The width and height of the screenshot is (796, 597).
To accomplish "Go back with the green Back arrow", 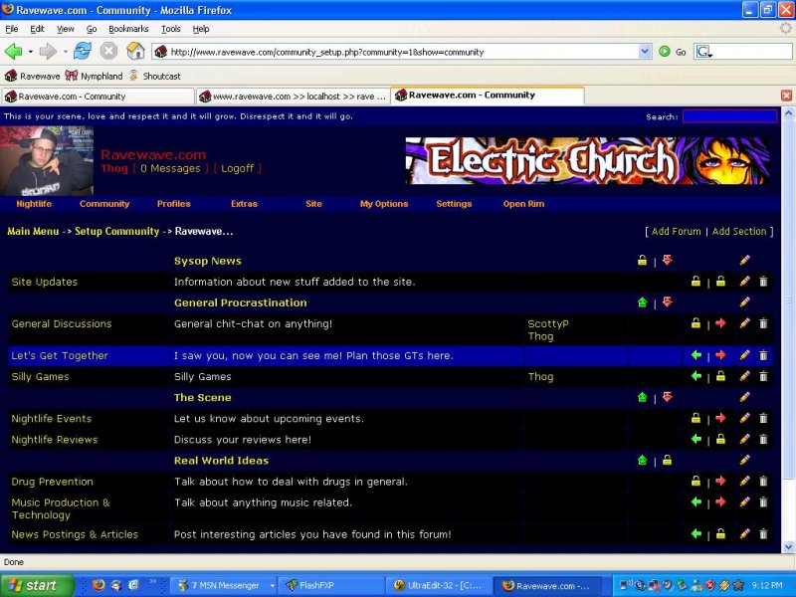I will coord(14,52).
